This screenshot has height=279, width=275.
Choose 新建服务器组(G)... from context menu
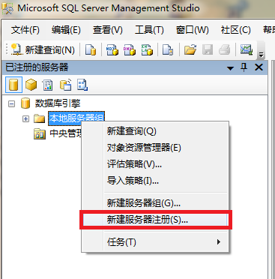(x=155, y=203)
